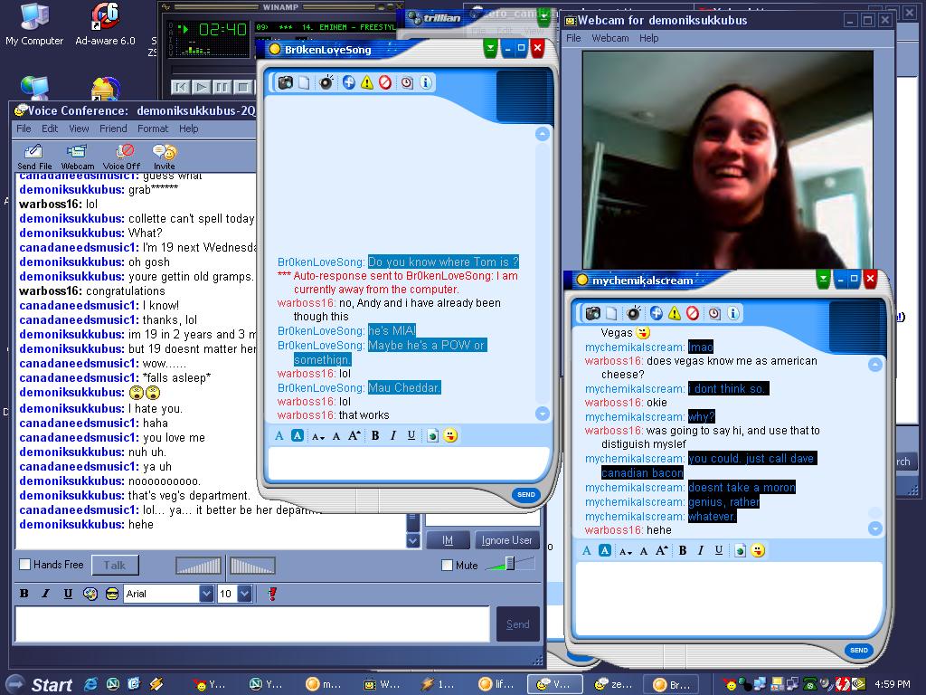Open the View menu in Voice Conference
The height and width of the screenshot is (695, 926).
(79, 129)
